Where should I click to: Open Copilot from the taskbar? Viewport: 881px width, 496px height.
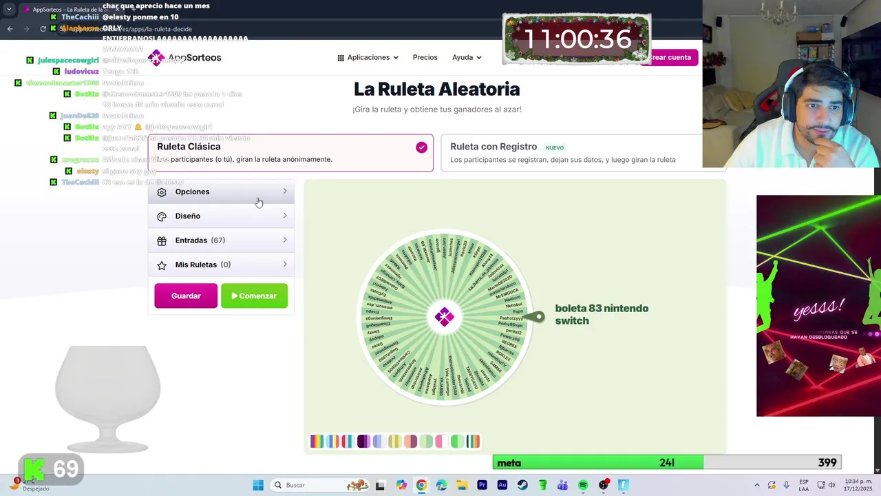tap(401, 485)
